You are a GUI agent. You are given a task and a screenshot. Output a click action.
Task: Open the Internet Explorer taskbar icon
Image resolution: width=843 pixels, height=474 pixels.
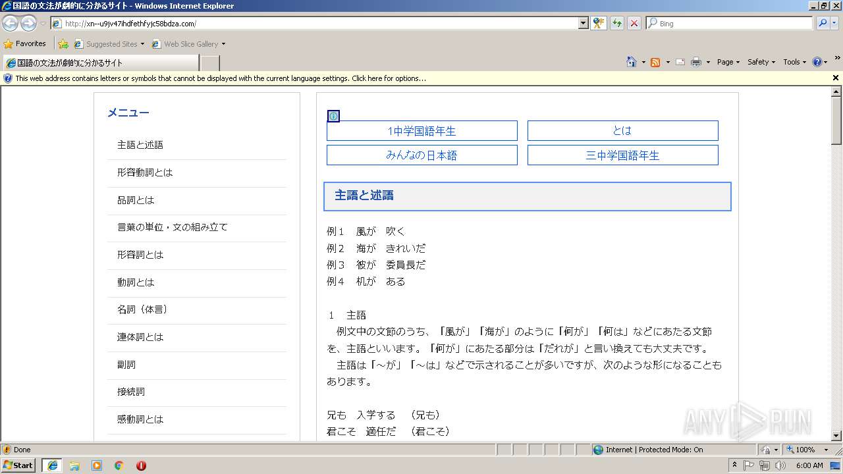click(52, 465)
